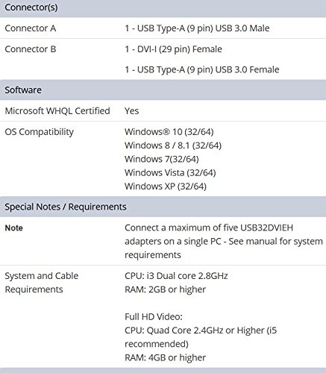This screenshot has height=373, width=326.
Task: Select the Windows 8 / 8.1 entry
Action: (x=173, y=145)
